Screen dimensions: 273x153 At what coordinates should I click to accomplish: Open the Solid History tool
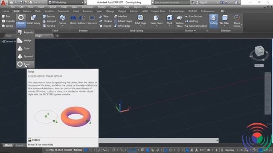point(33,20)
